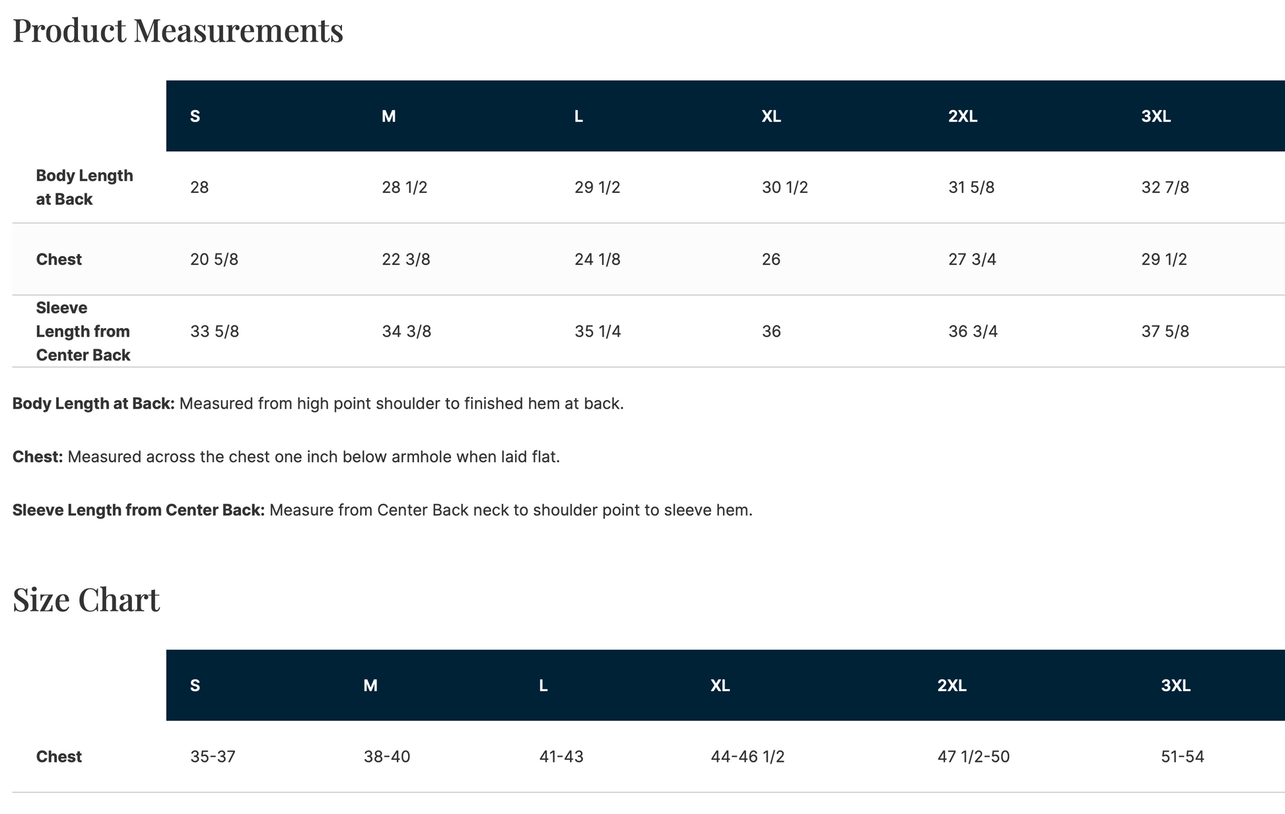The image size is (1285, 814).
Task: Click the 27 3/4 chest measurement value
Action: [x=972, y=259]
